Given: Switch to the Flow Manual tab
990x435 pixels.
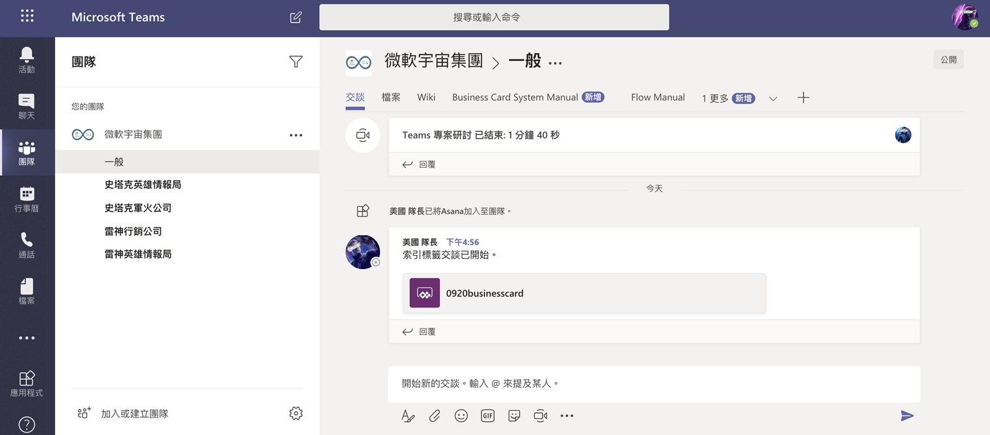Looking at the screenshot, I should coord(658,97).
